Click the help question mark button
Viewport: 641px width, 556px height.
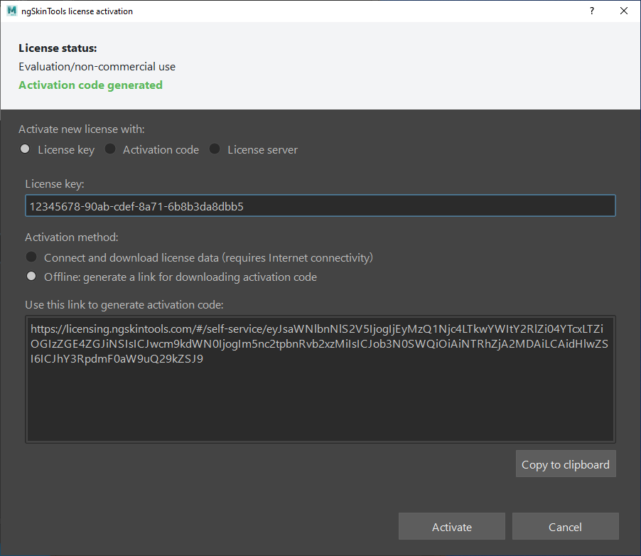tap(591, 11)
